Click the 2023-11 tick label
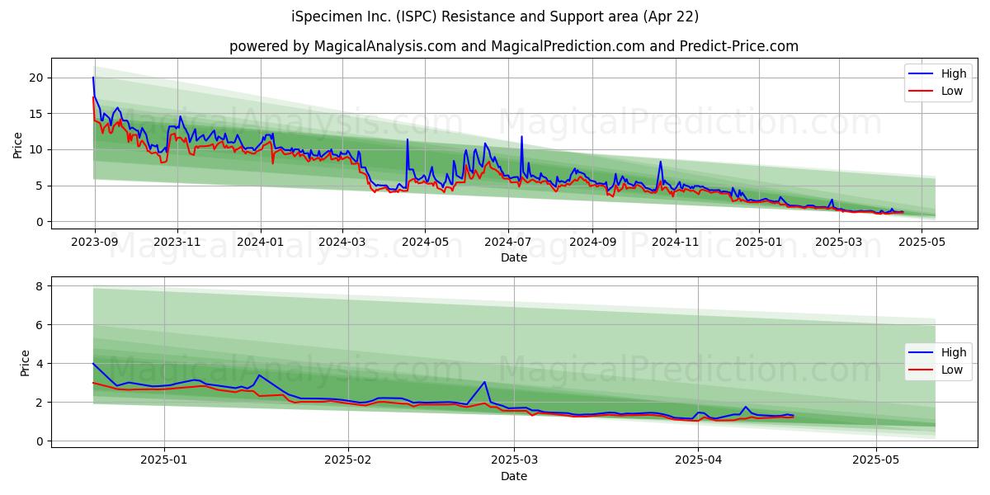990x495 pixels. [177, 242]
